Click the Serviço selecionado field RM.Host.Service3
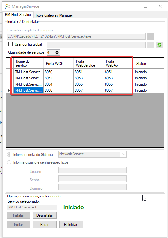 [x=32, y=207]
